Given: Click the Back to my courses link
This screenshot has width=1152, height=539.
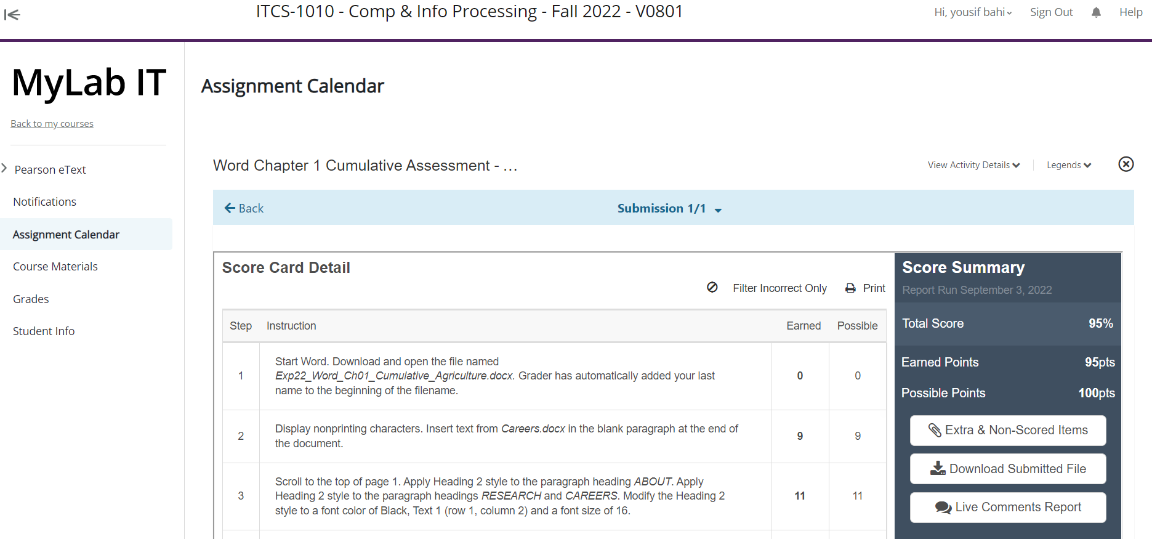Looking at the screenshot, I should (52, 123).
